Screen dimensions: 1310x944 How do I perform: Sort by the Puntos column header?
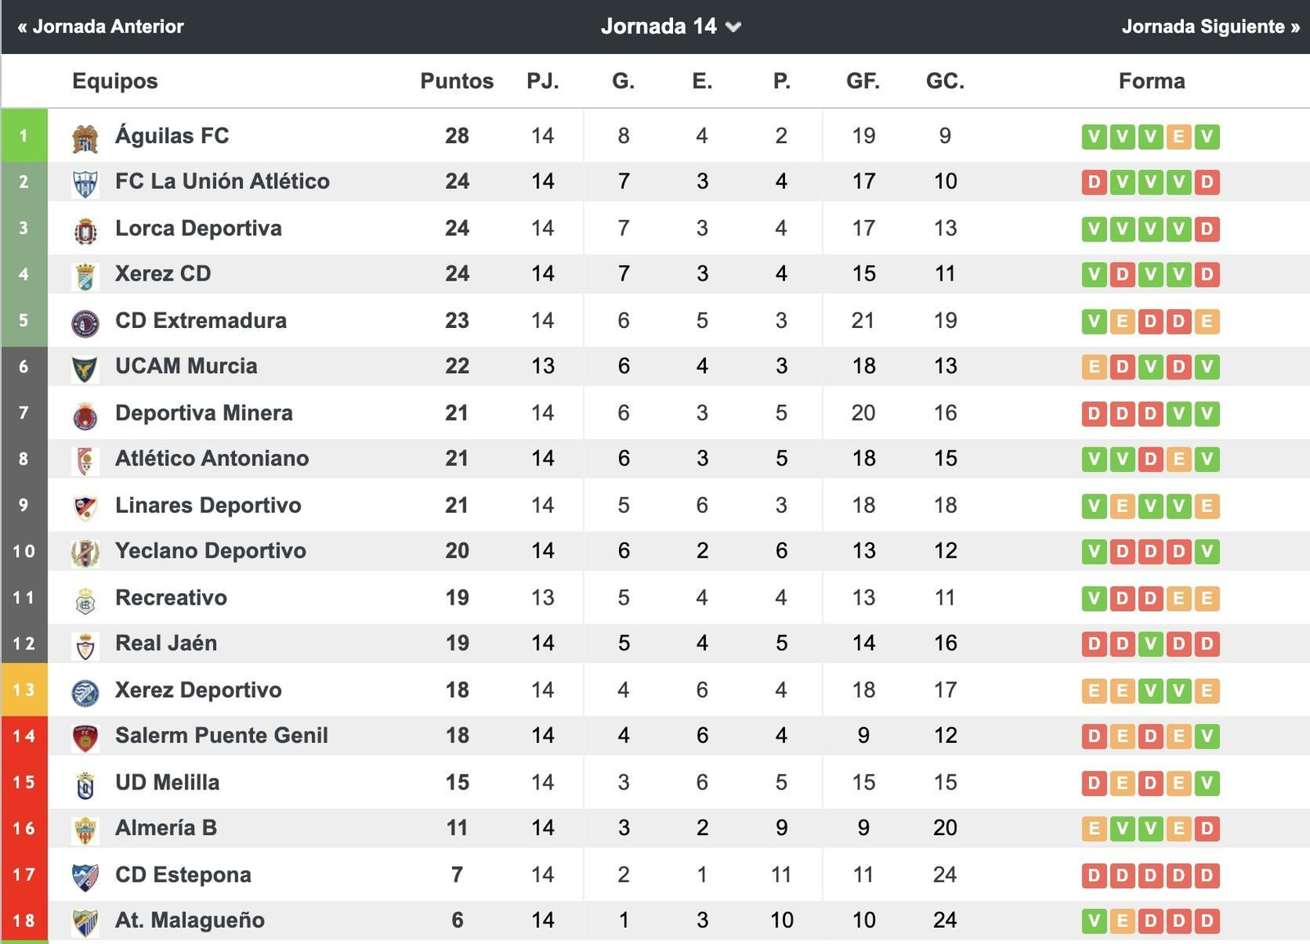click(456, 81)
